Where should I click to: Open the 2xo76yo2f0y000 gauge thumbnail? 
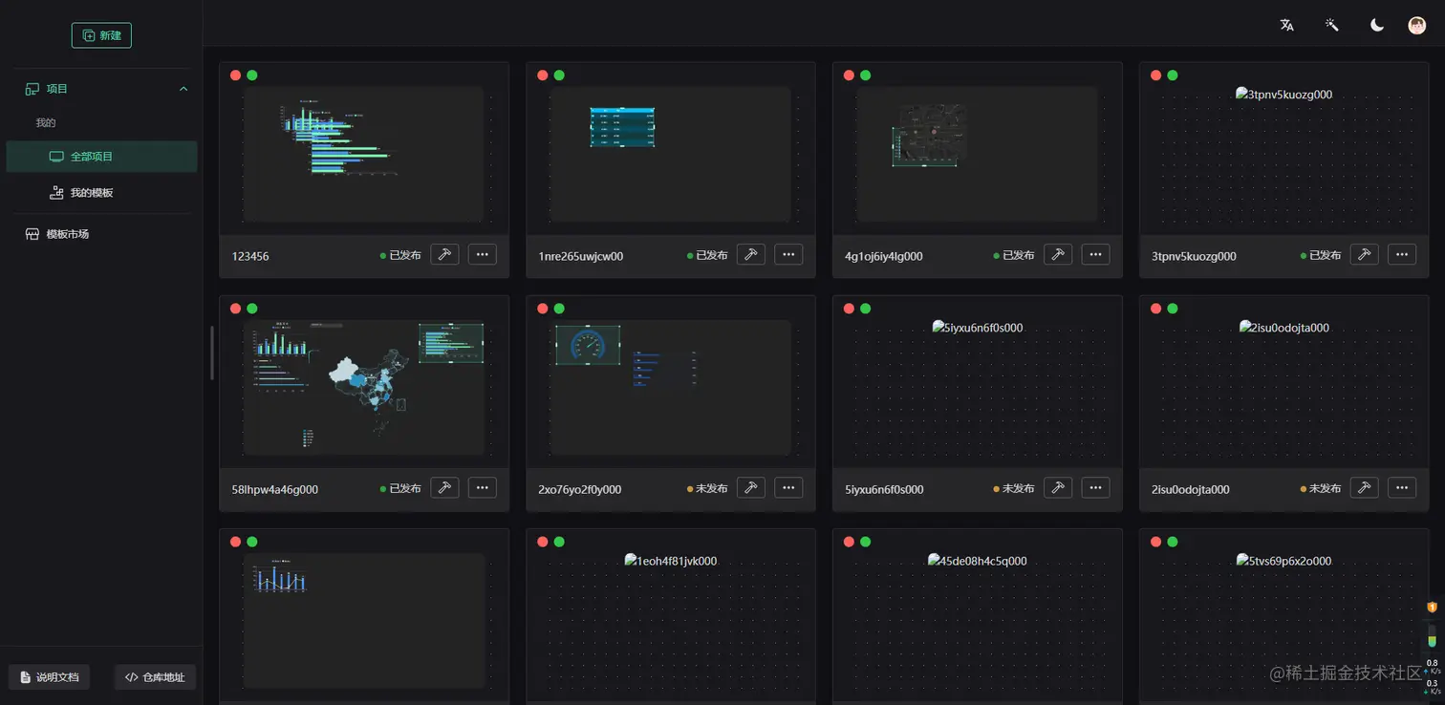[671, 388]
